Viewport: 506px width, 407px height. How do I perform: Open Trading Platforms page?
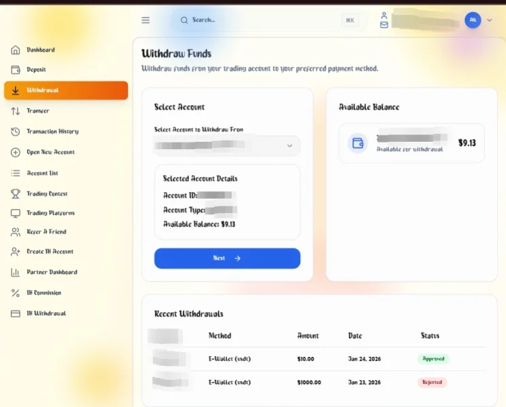[66, 213]
